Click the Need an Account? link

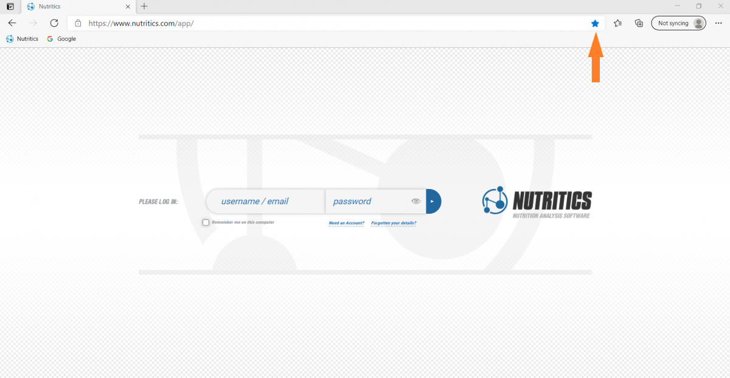click(x=346, y=223)
